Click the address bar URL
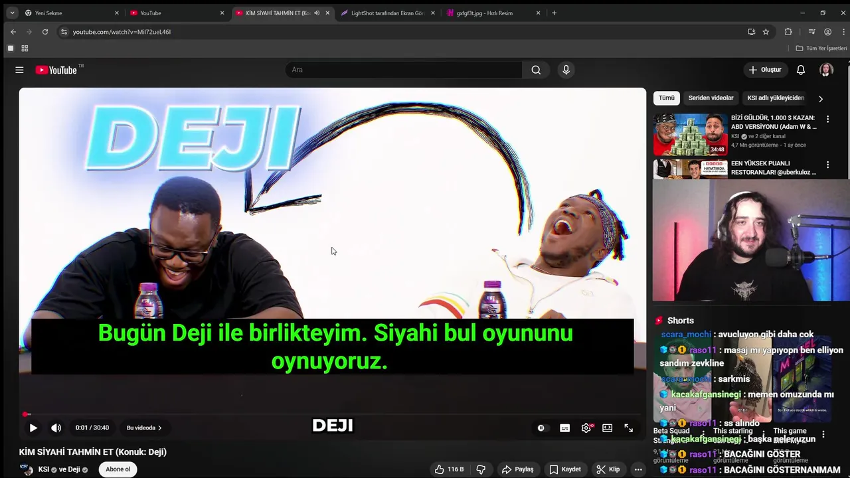The width and height of the screenshot is (850, 478). pos(122,32)
